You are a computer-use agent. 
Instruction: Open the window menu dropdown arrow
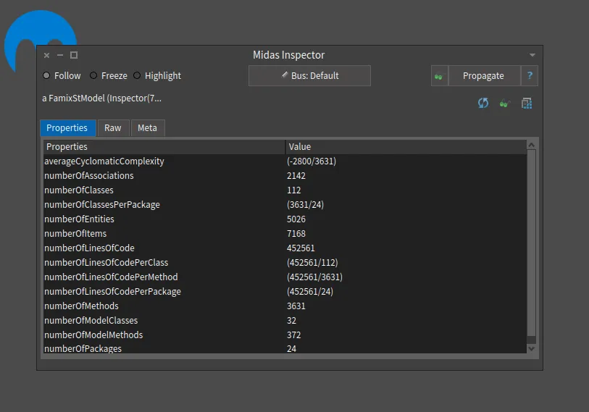click(532, 55)
